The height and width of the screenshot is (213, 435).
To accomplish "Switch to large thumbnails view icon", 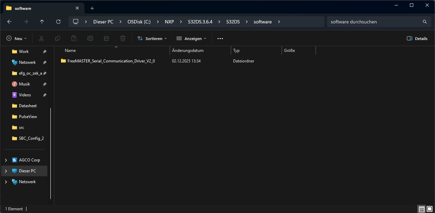I will pyautogui.click(x=430, y=209).
